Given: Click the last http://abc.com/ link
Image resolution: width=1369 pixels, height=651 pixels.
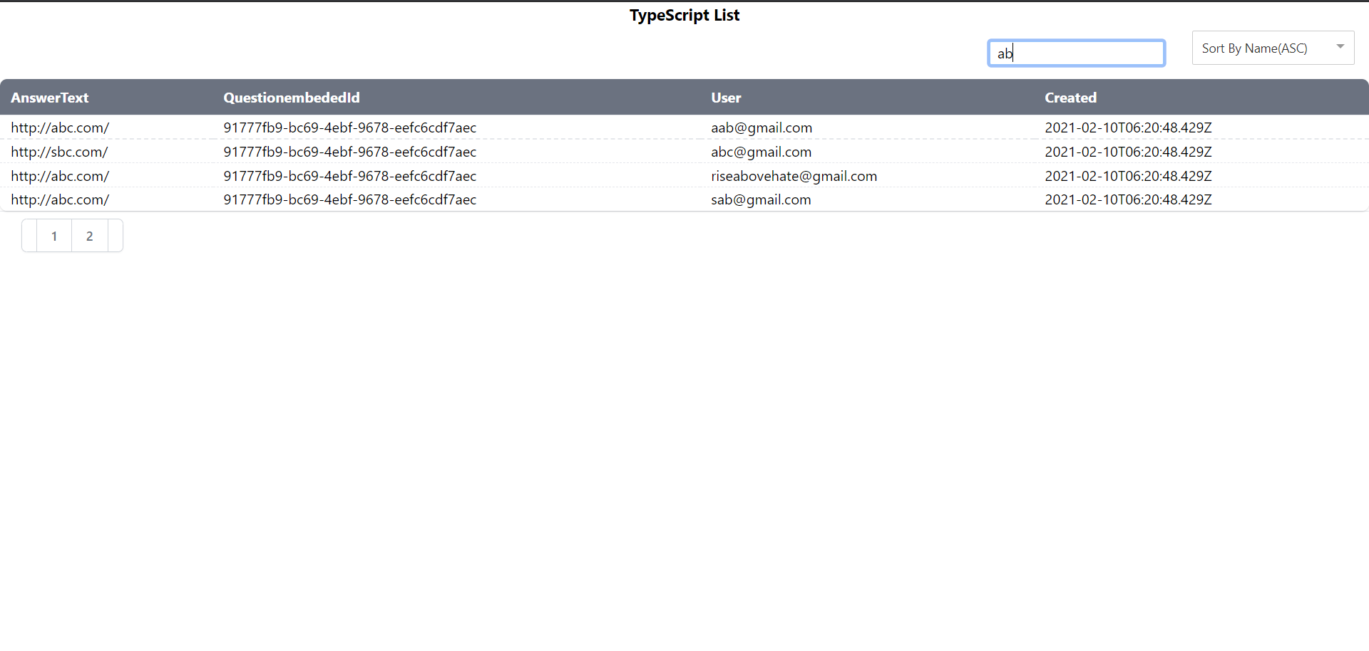Looking at the screenshot, I should click(60, 199).
